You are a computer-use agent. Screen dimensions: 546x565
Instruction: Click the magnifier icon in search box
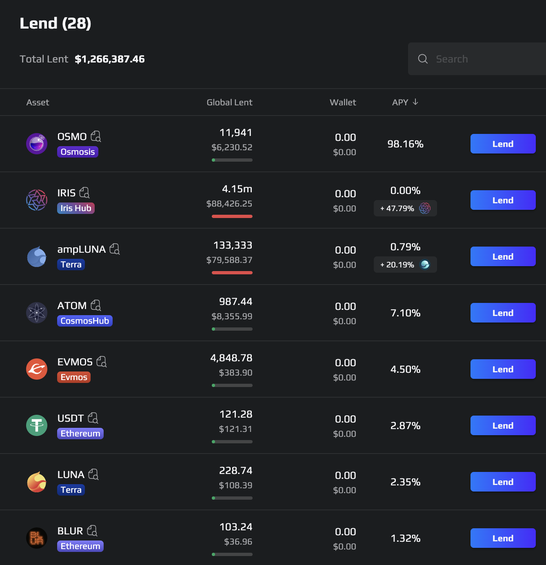pos(423,59)
